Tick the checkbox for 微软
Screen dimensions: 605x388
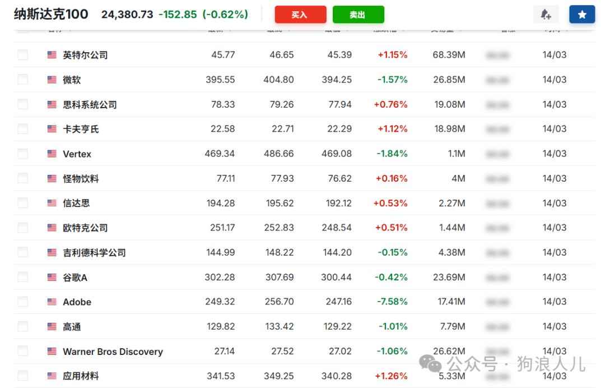(x=23, y=80)
